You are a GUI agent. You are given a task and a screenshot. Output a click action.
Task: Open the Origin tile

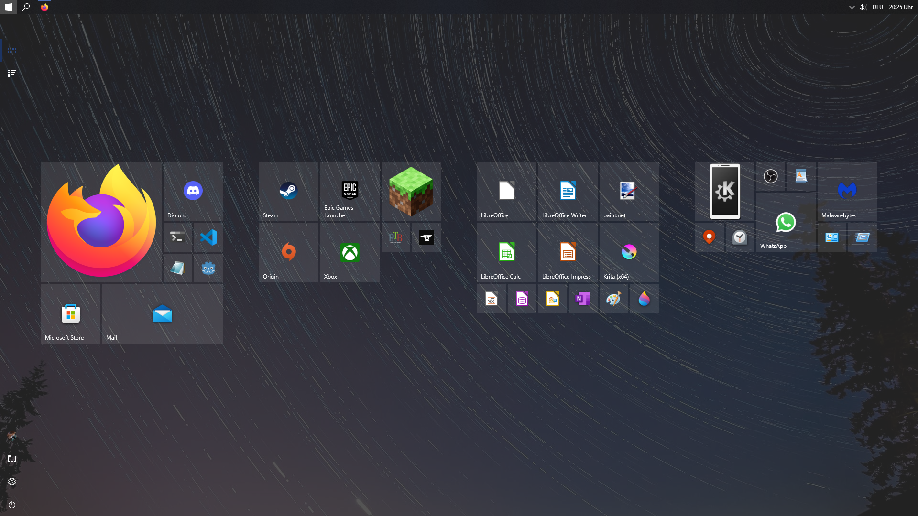pos(289,253)
